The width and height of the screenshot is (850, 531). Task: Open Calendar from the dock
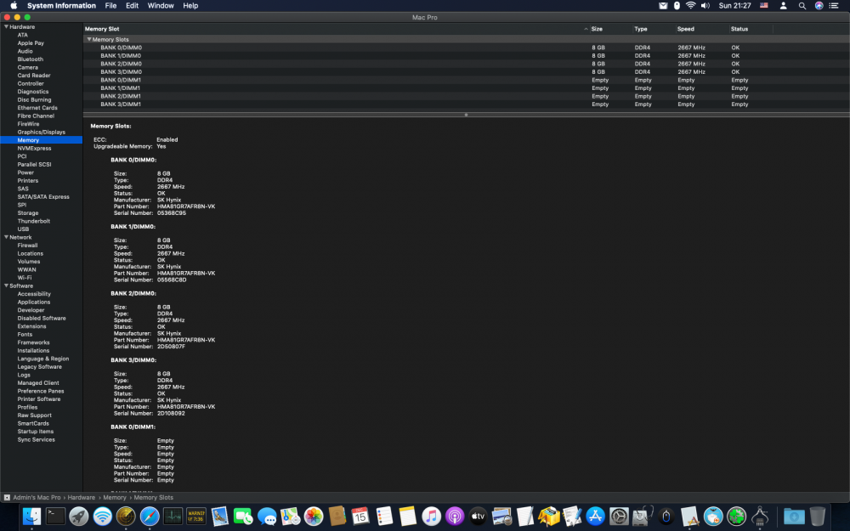click(x=360, y=516)
